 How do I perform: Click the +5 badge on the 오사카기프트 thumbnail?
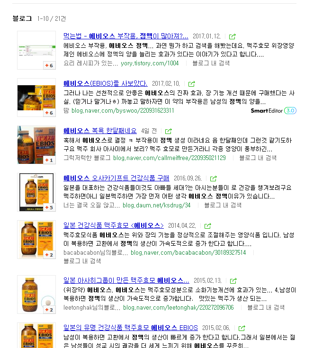point(49,207)
